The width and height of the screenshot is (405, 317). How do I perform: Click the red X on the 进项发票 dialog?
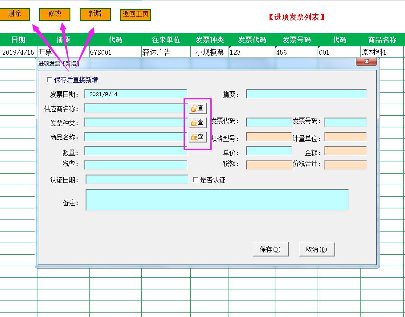coord(366,62)
